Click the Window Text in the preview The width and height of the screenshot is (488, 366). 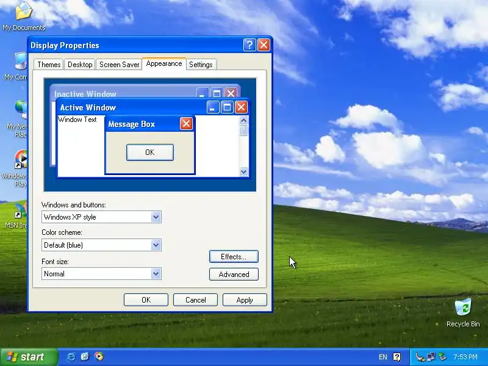click(x=77, y=120)
